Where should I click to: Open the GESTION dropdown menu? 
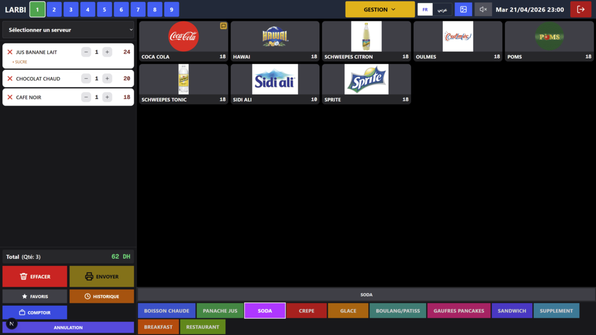click(x=380, y=10)
